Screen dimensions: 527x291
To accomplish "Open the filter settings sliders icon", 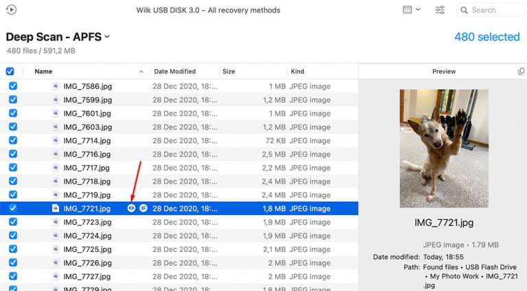I will tap(441, 10).
